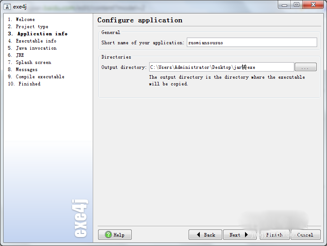This screenshot has height=246, width=327.
Task: Maximize the exe4j window
Action: point(297,4)
